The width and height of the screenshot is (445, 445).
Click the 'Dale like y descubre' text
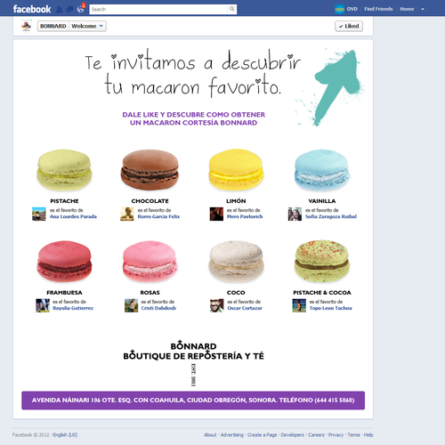click(x=193, y=118)
